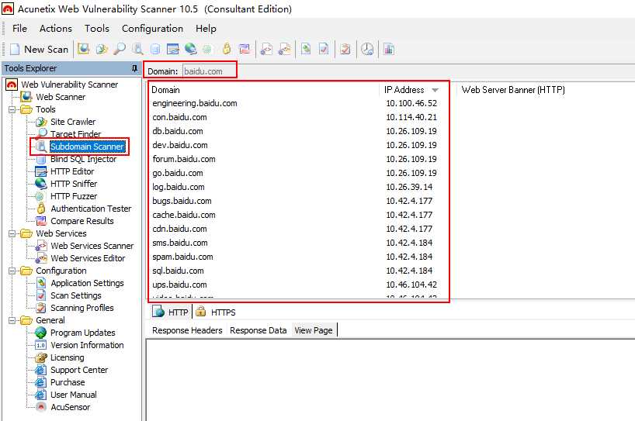Open Scanning Profiles in the tree
The width and height of the screenshot is (635, 421).
point(82,308)
